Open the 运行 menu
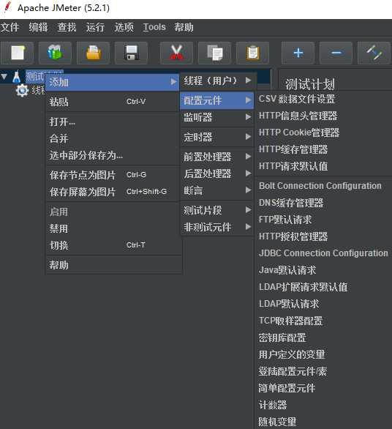392x429 pixels. coord(95,27)
